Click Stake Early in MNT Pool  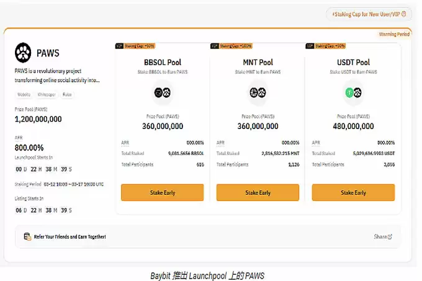point(258,192)
